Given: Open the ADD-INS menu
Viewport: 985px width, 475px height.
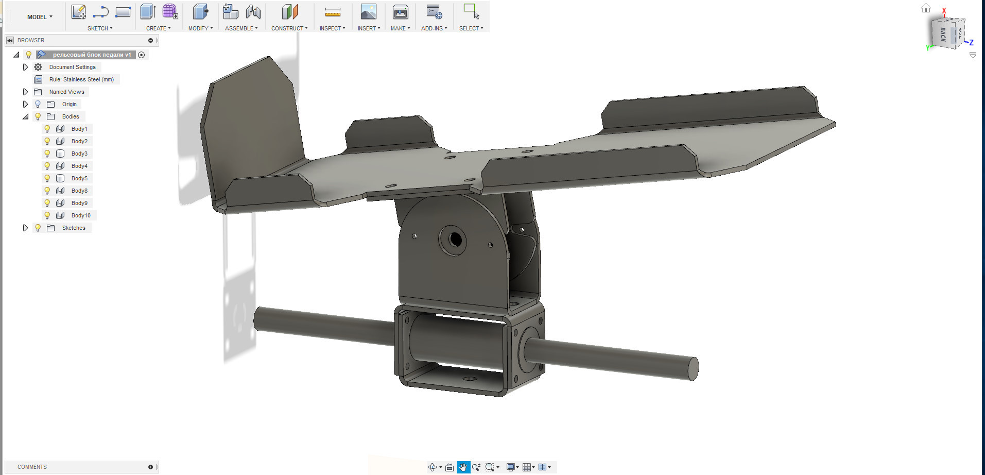Looking at the screenshot, I should coord(434,28).
